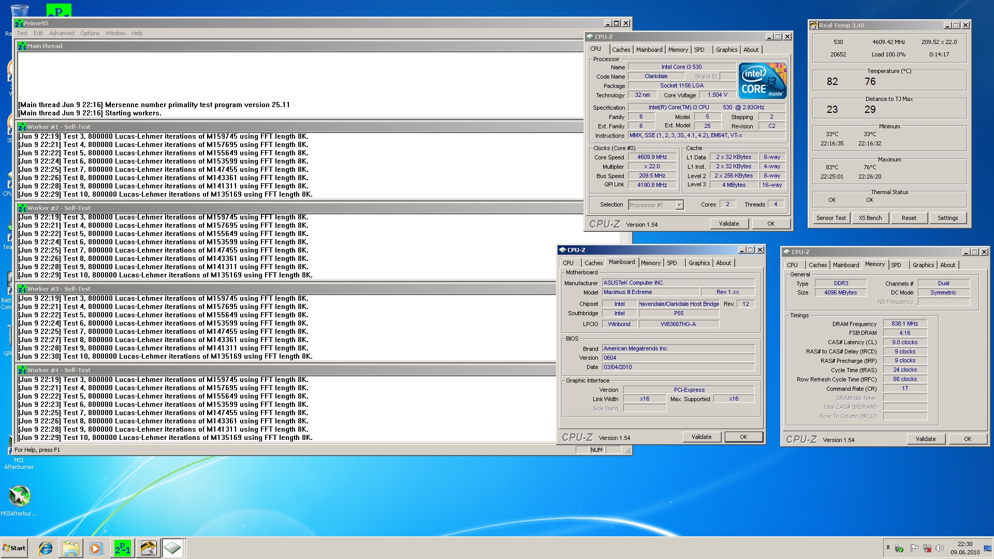Click Worker #3 Test 8 M143361 log line
Screen dimensions: 994x559
pos(163,340)
